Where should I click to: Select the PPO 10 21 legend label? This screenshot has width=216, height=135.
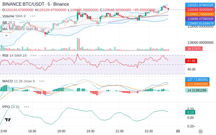click(x=11, y=107)
